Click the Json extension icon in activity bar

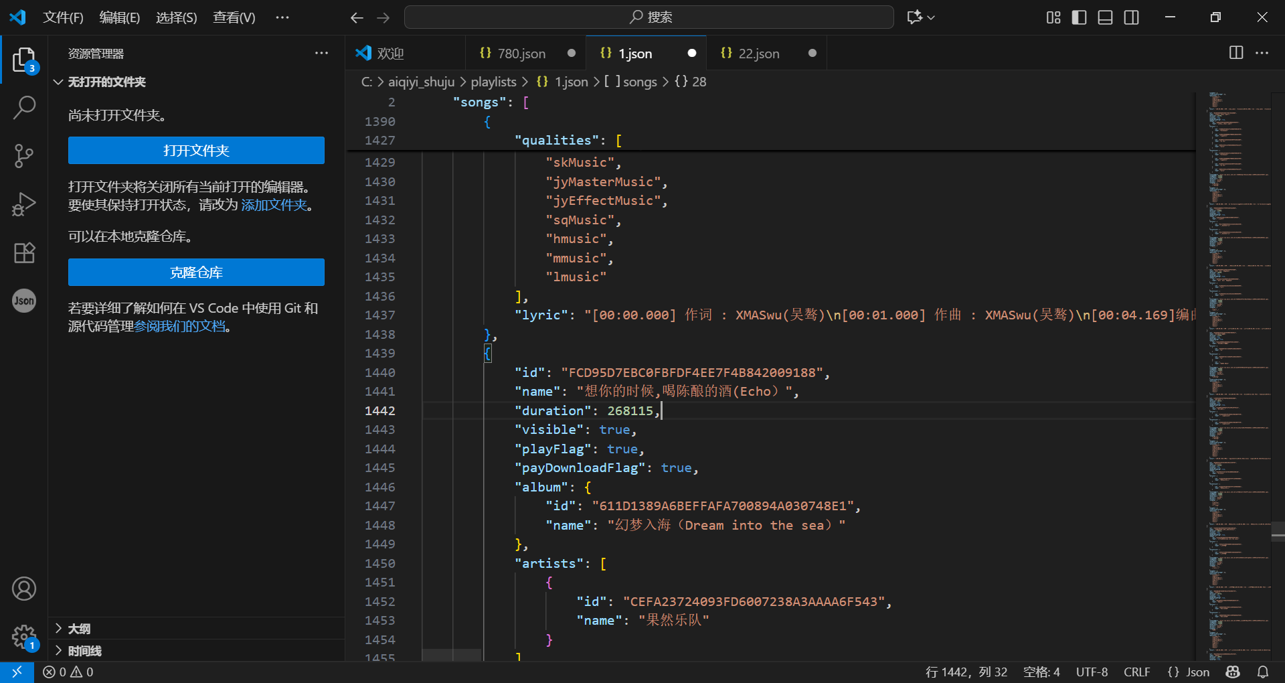(x=24, y=301)
